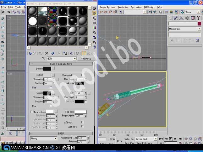
Task: Click the white Fog color swatch
Action: click(80, 112)
